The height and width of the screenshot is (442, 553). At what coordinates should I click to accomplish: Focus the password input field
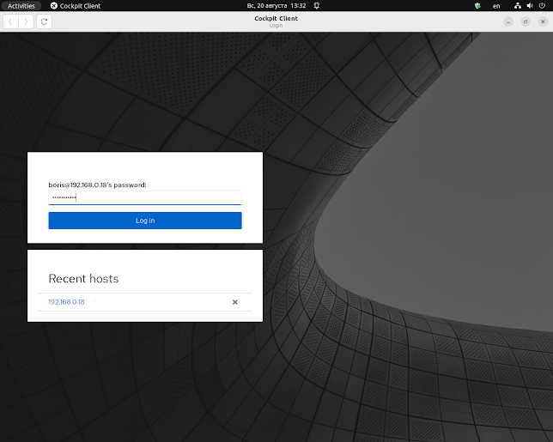[x=145, y=197]
